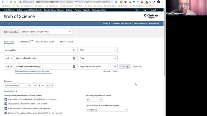Open the Chrome three-dot menu

(x=163, y=2)
